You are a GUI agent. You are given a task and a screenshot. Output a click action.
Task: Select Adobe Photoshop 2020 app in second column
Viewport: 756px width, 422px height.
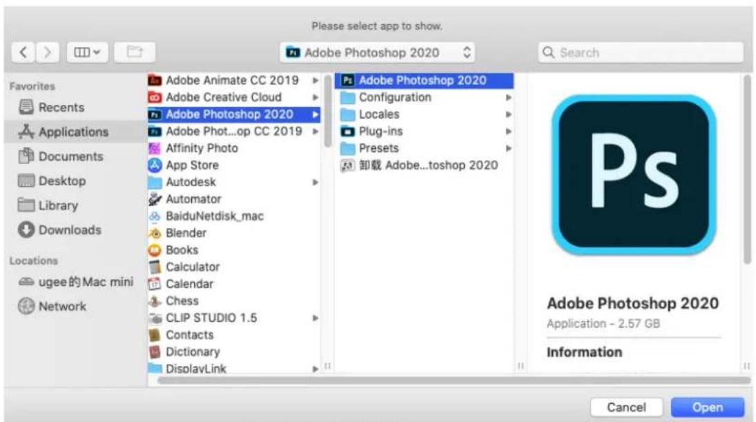pyautogui.click(x=425, y=81)
